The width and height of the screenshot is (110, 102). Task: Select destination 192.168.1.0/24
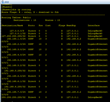16,39
